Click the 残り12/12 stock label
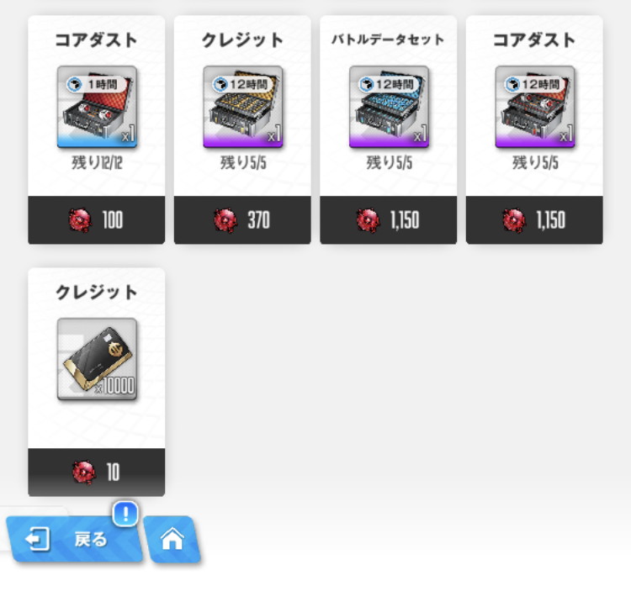Image resolution: width=631 pixels, height=602 pixels. [97, 163]
